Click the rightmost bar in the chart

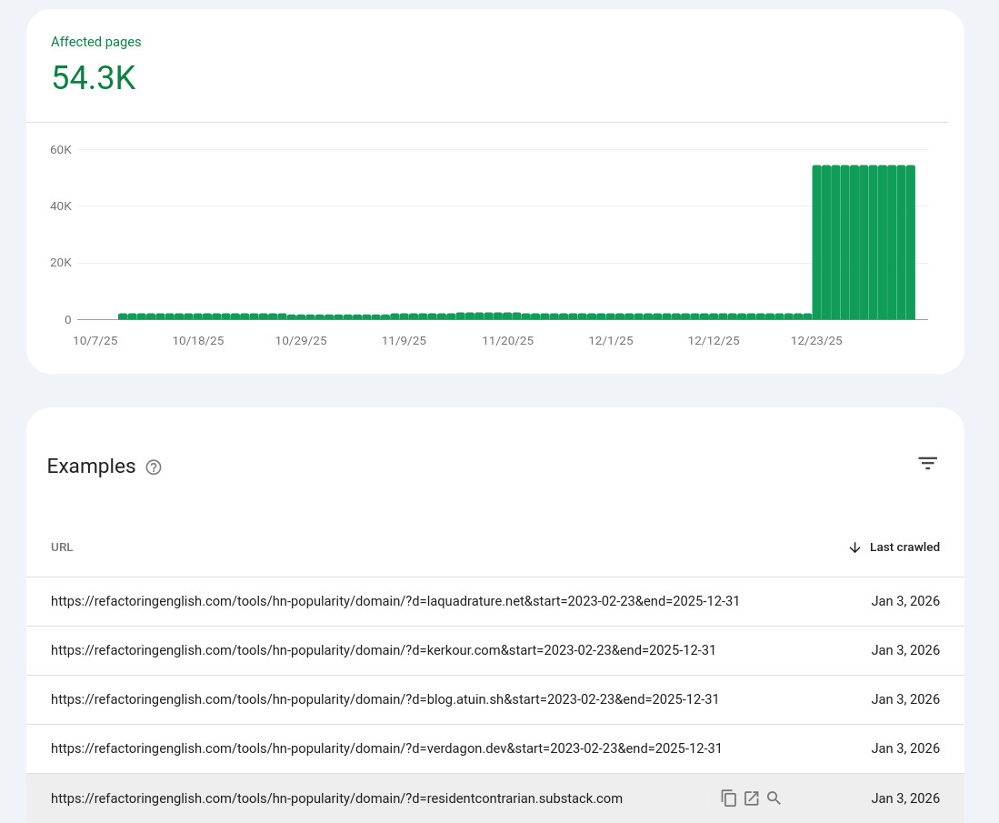point(910,242)
